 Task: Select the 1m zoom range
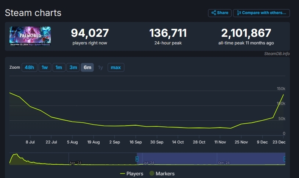point(59,68)
